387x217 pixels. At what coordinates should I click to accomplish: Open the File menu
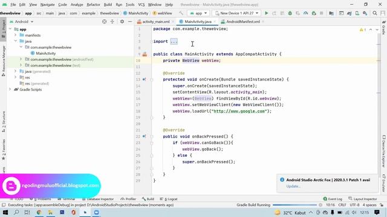13,4
